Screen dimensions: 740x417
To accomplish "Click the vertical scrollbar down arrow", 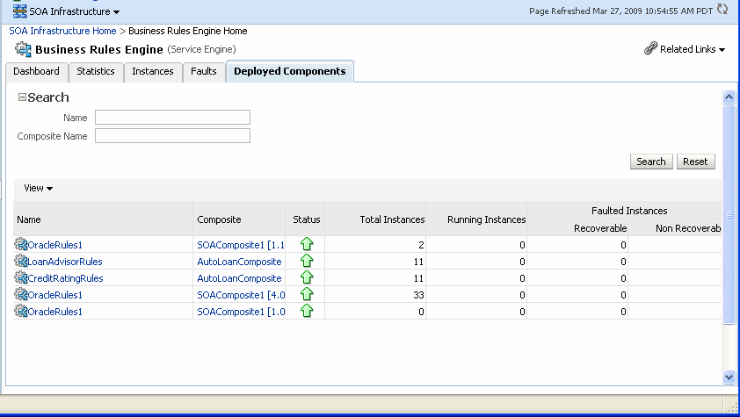I will pyautogui.click(x=728, y=376).
